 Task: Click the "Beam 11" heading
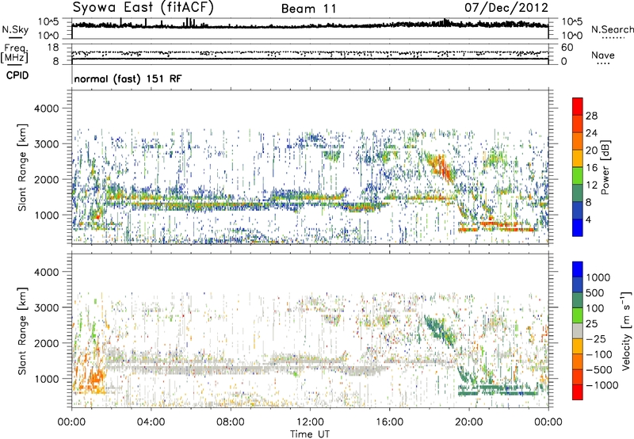[x=309, y=9]
